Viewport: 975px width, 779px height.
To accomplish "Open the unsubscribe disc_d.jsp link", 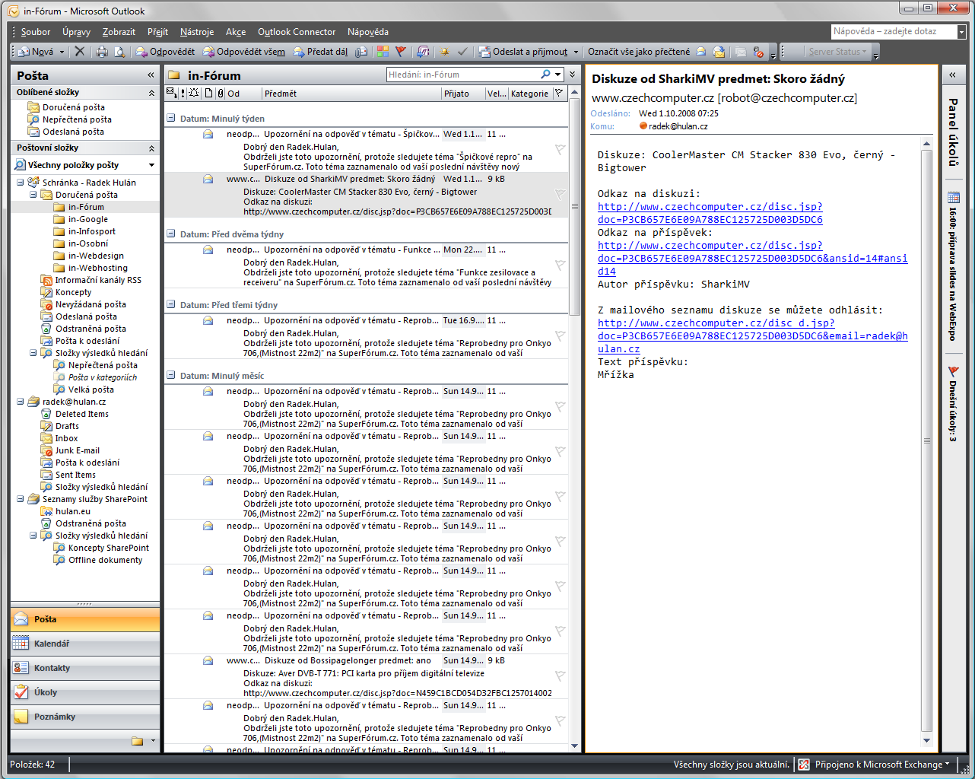I will pos(753,335).
